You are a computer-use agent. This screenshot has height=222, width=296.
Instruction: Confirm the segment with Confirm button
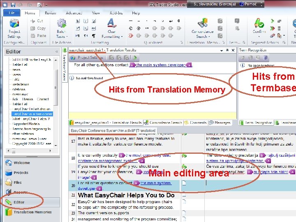(x=259, y=26)
